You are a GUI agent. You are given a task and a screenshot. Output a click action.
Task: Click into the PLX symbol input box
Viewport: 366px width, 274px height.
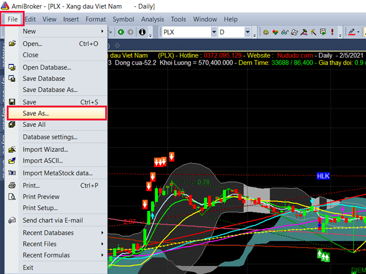(186, 32)
